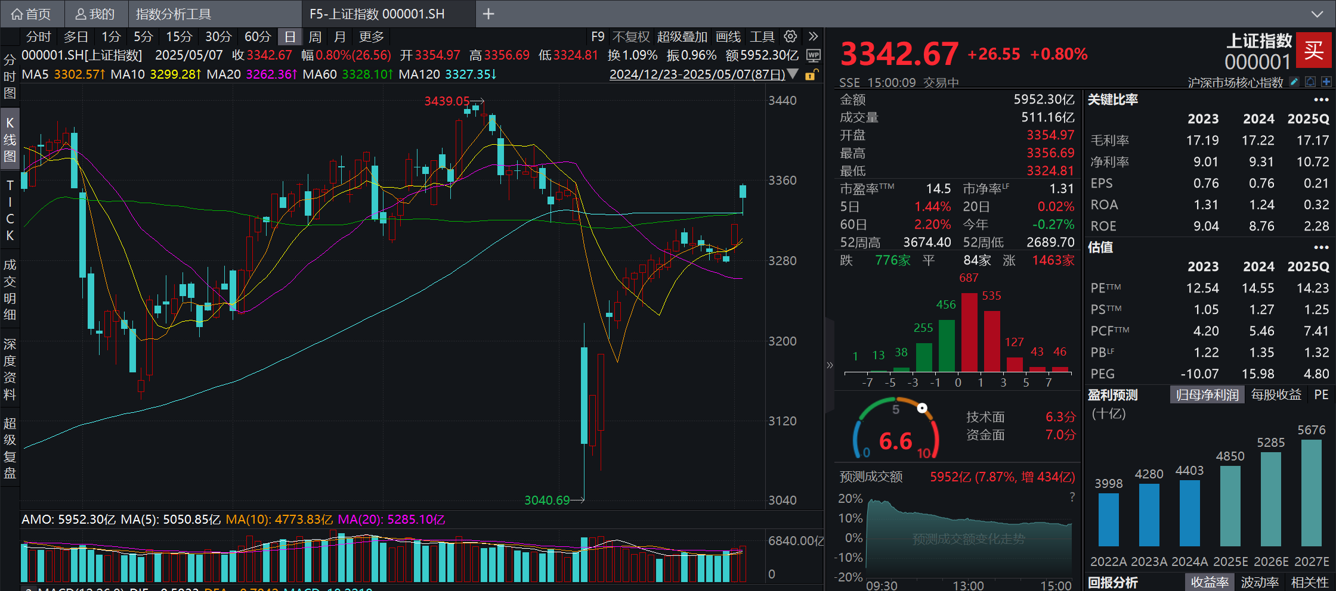The height and width of the screenshot is (591, 1336).
Task: Click the 上证指数 name header
Action: click(1258, 41)
